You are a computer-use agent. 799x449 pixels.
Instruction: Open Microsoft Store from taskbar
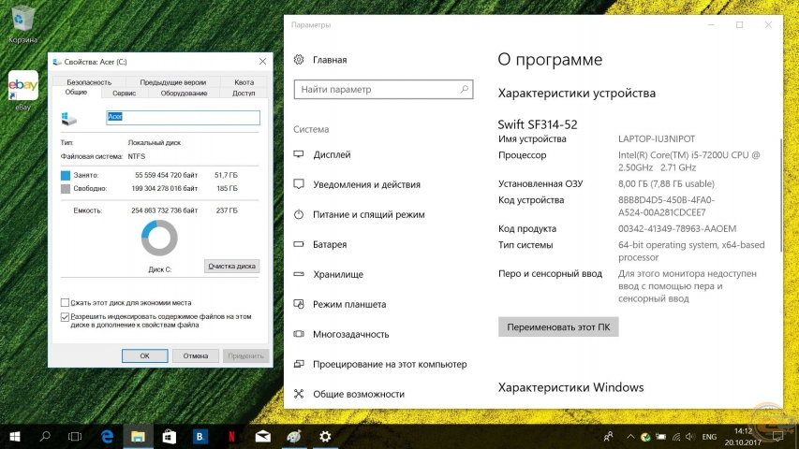(170, 436)
